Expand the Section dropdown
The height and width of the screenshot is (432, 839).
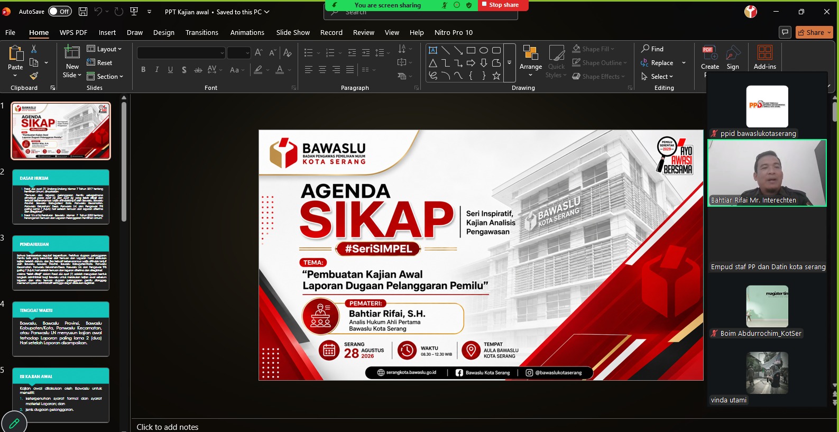pyautogui.click(x=105, y=76)
